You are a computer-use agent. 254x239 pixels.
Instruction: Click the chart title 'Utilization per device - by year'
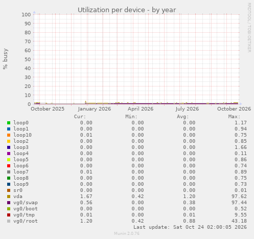(127, 10)
